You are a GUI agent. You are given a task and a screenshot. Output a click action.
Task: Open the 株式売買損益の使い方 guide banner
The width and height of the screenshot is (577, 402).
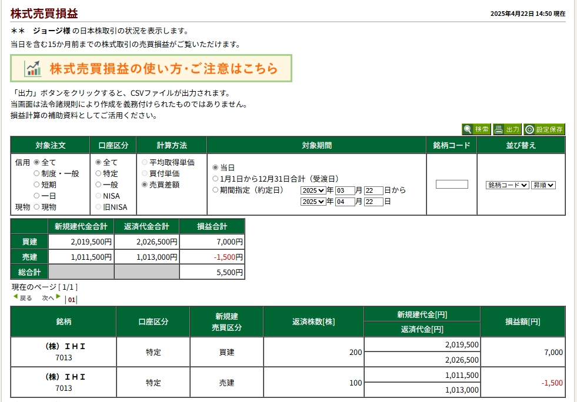151,68
